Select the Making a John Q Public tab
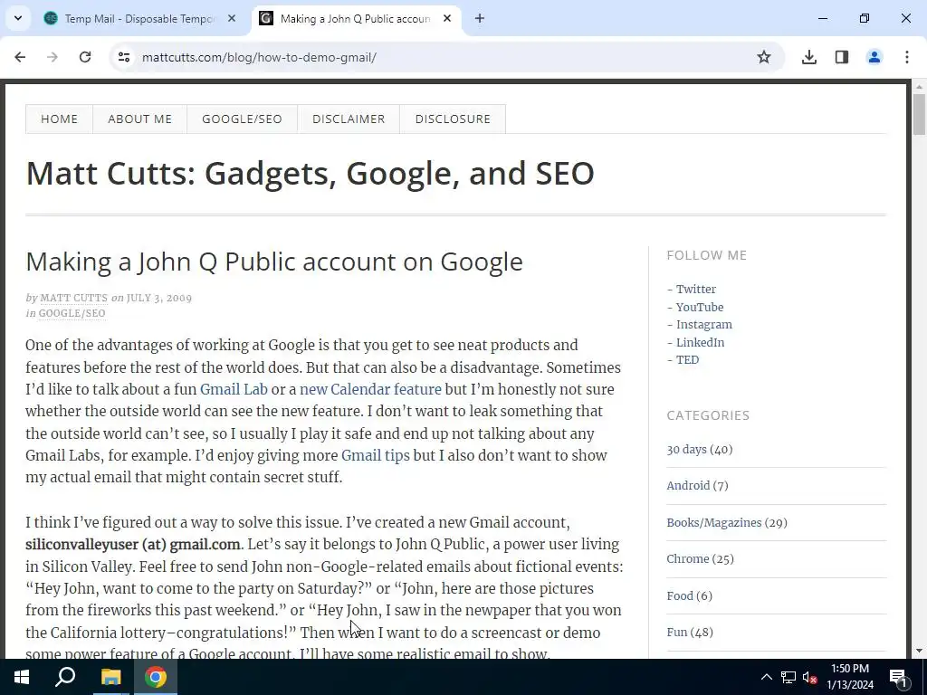927x695 pixels. click(355, 18)
